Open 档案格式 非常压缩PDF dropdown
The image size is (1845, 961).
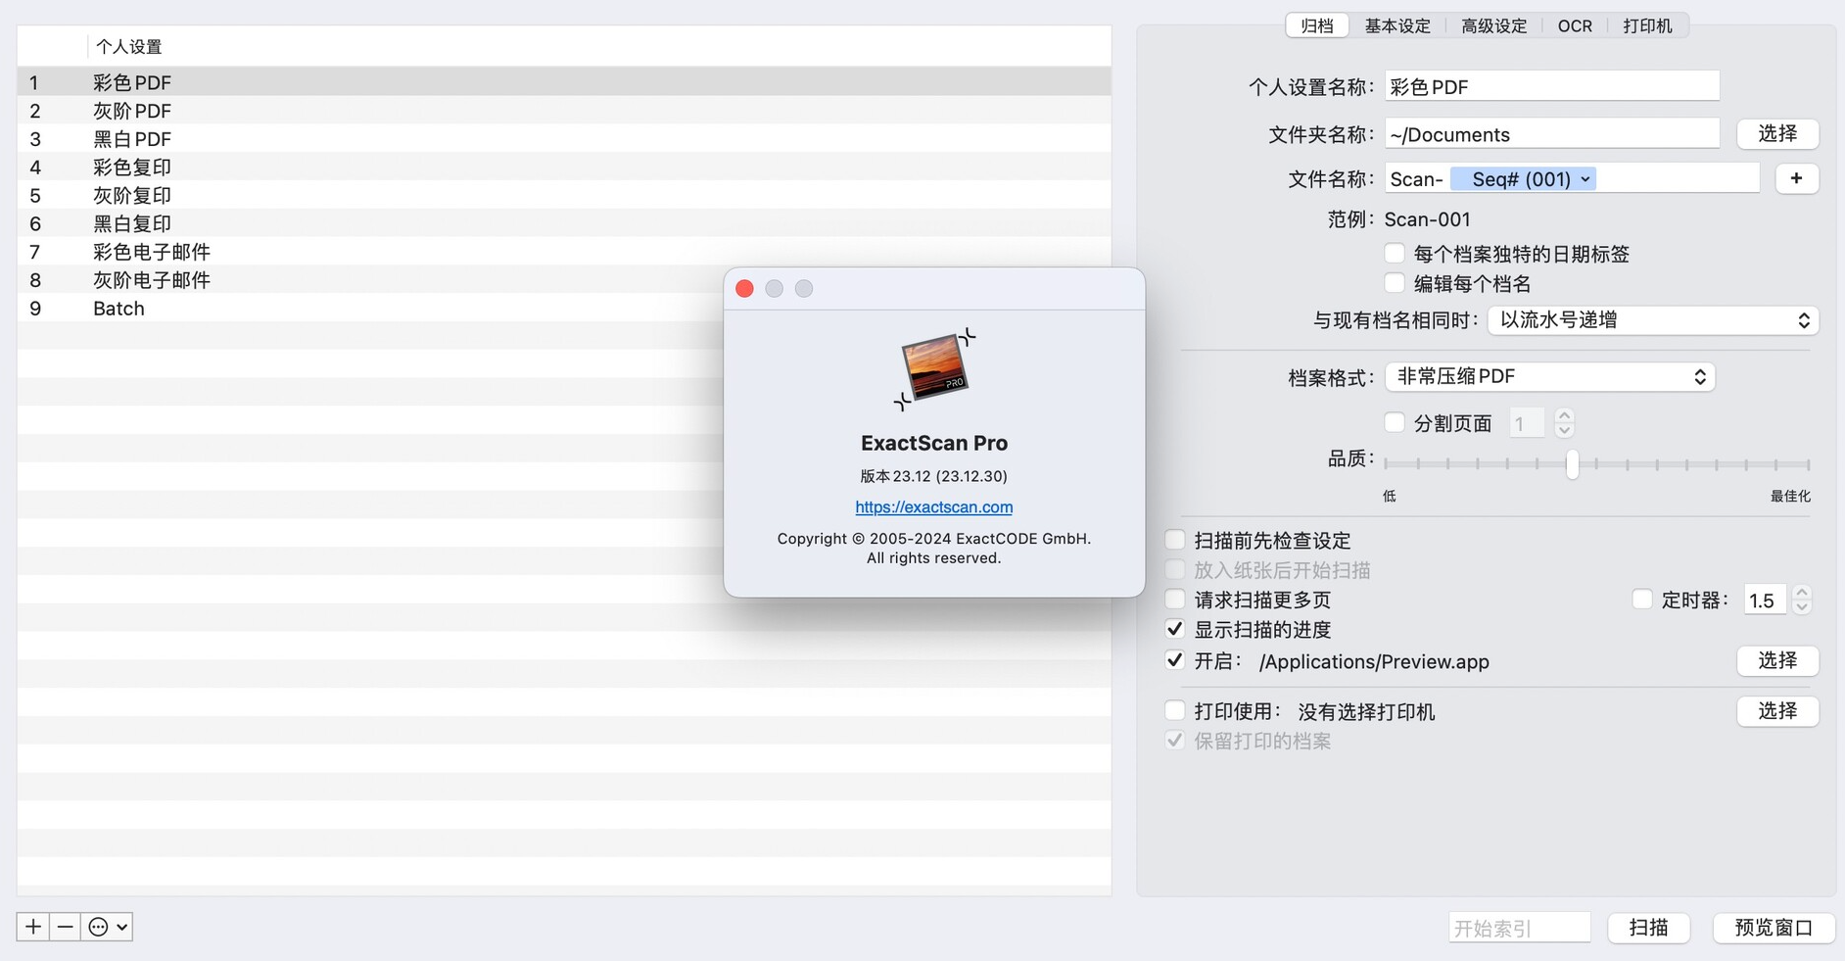(x=1549, y=376)
